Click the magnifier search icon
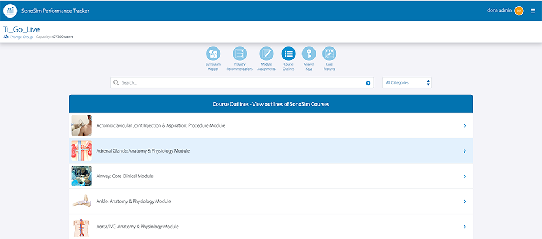Image resolution: width=542 pixels, height=239 pixels. click(x=116, y=82)
